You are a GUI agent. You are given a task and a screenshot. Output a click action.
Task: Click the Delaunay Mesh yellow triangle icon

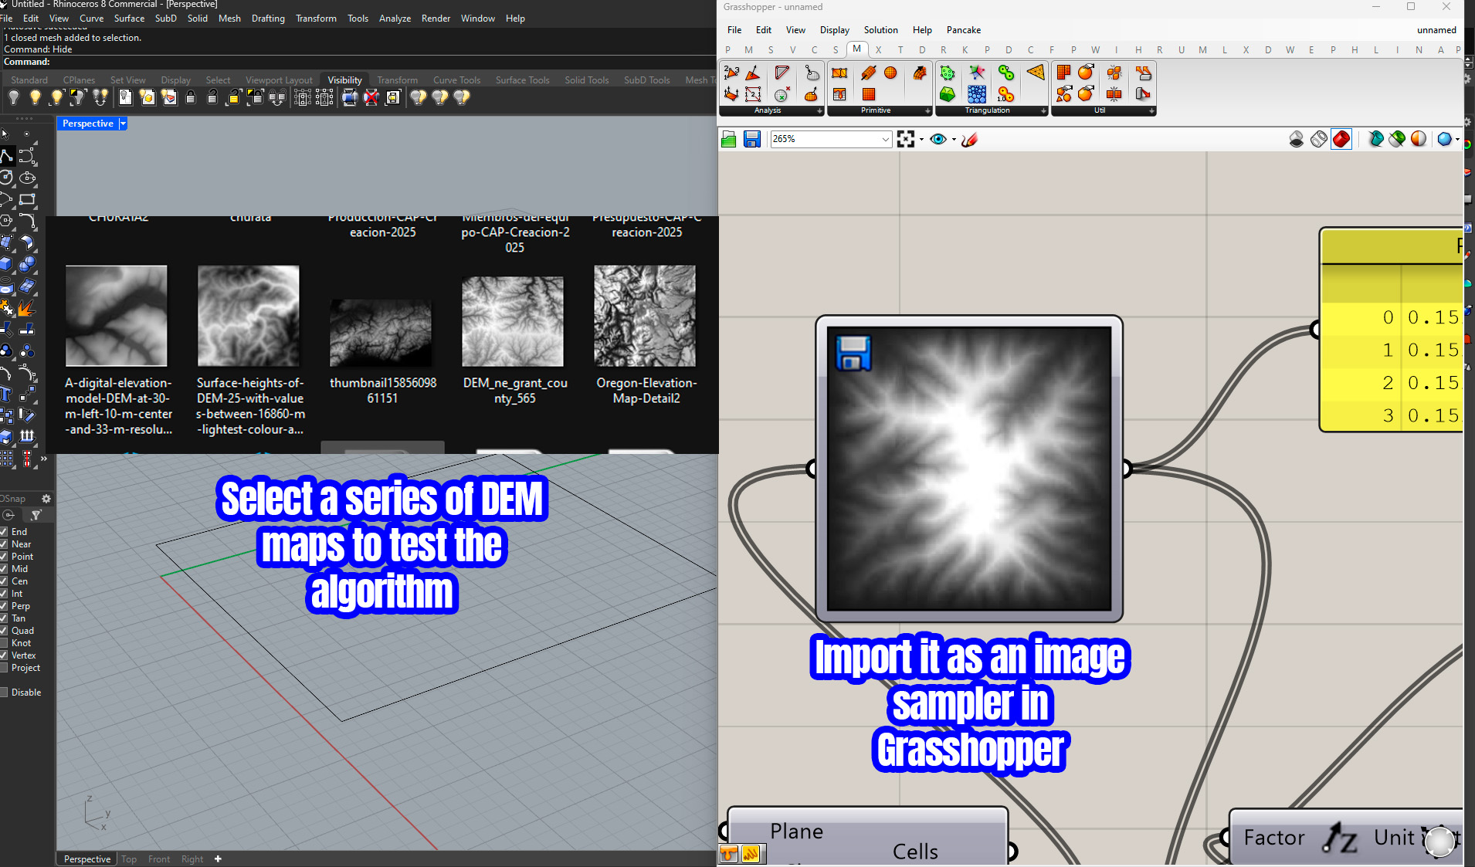[x=1036, y=73]
